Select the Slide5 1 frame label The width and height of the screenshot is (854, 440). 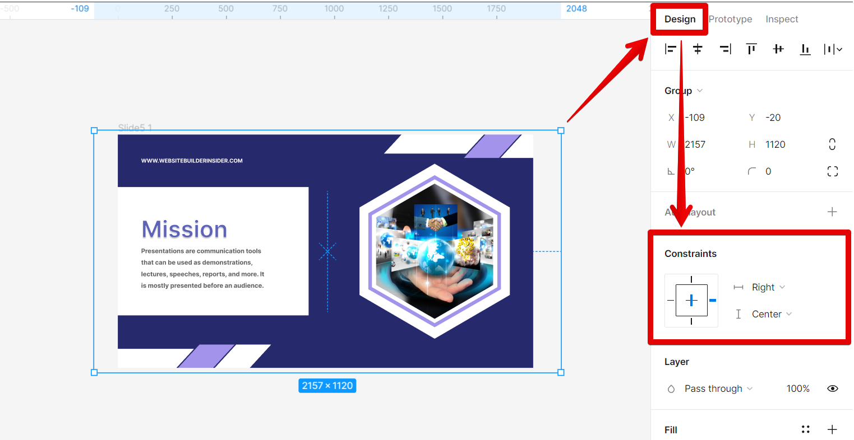point(135,128)
